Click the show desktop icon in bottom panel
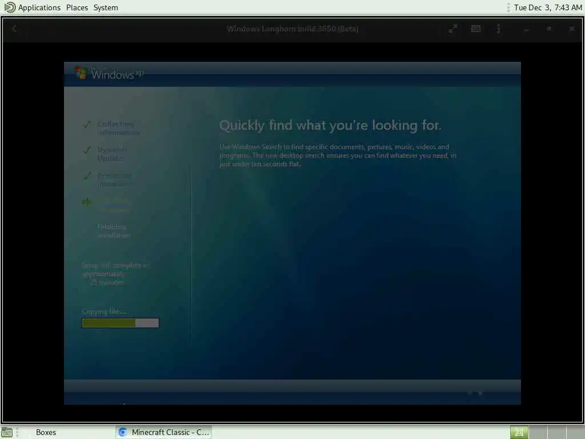The width and height of the screenshot is (585, 439). pos(7,432)
